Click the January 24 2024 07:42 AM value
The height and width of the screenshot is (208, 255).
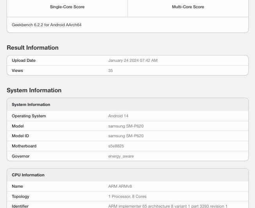tap(133, 61)
